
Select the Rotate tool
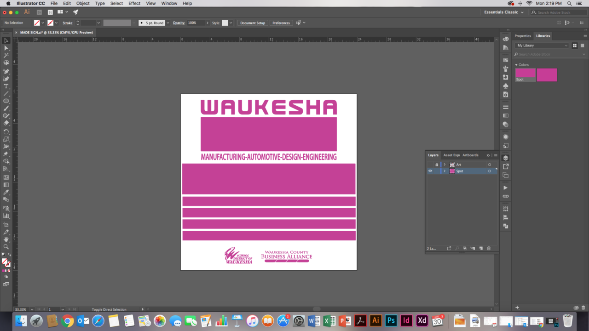6,131
